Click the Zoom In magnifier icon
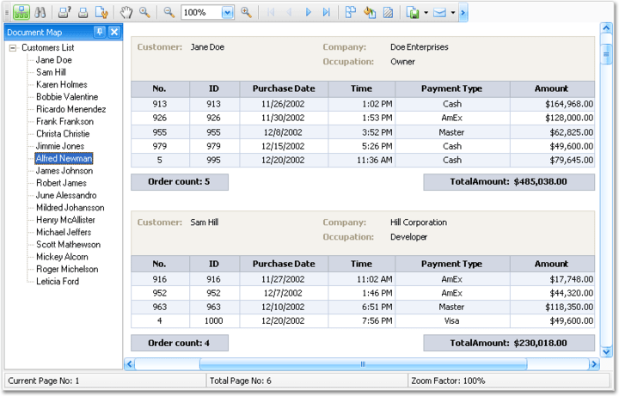 [x=246, y=13]
